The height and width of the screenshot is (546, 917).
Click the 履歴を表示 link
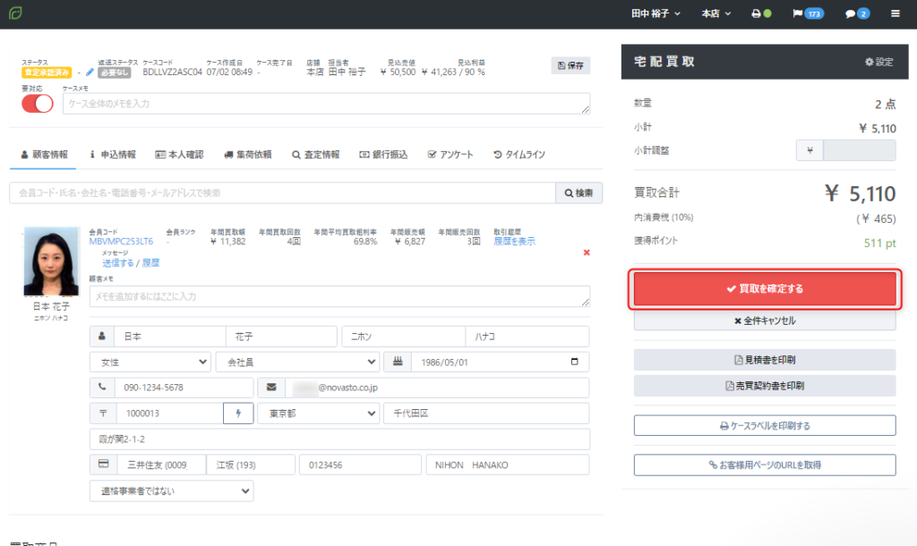514,242
